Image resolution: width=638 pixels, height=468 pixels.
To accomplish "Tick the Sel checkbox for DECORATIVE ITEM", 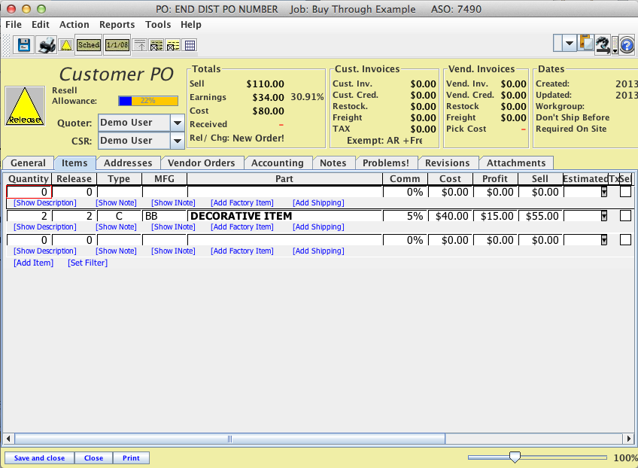I will pyautogui.click(x=625, y=216).
